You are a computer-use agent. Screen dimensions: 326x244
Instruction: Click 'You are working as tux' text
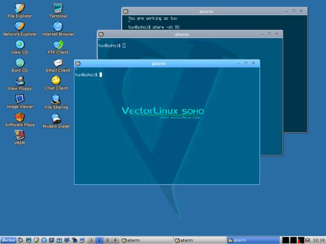pos(153,18)
